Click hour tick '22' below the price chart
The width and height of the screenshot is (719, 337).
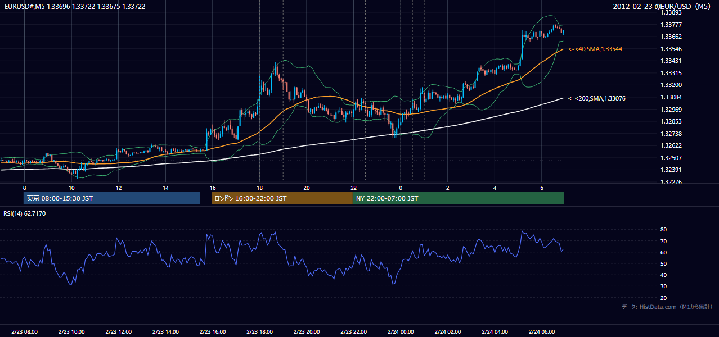coord(353,188)
